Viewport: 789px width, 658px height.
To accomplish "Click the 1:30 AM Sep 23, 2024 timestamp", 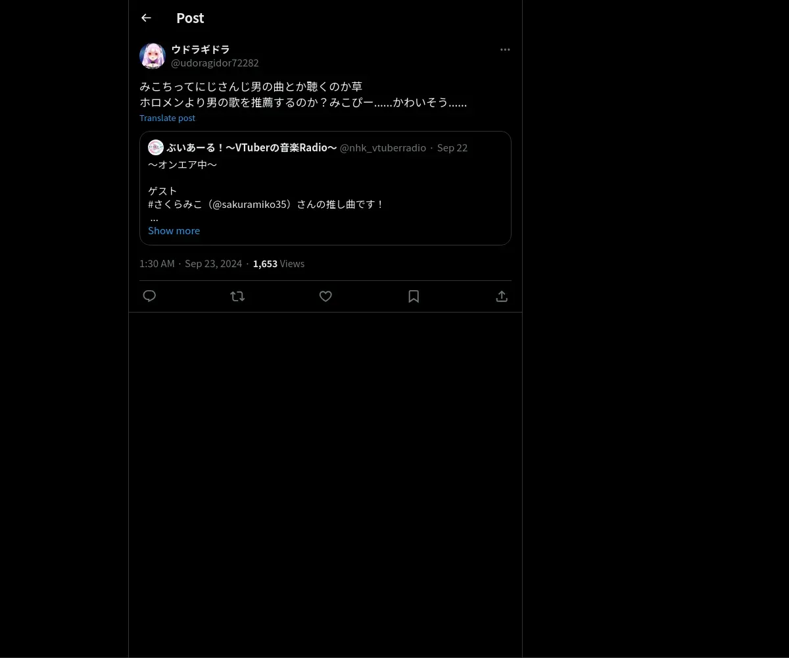I will [191, 263].
